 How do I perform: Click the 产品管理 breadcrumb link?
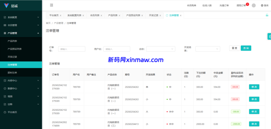click(x=58, y=23)
